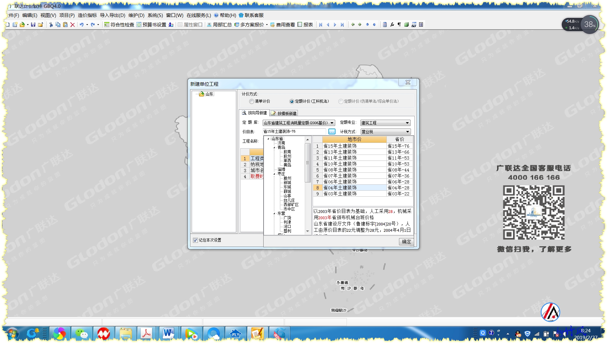This screenshot has height=343, width=607.
Task: Open 费用查看 cost view
Action: tap(282, 24)
